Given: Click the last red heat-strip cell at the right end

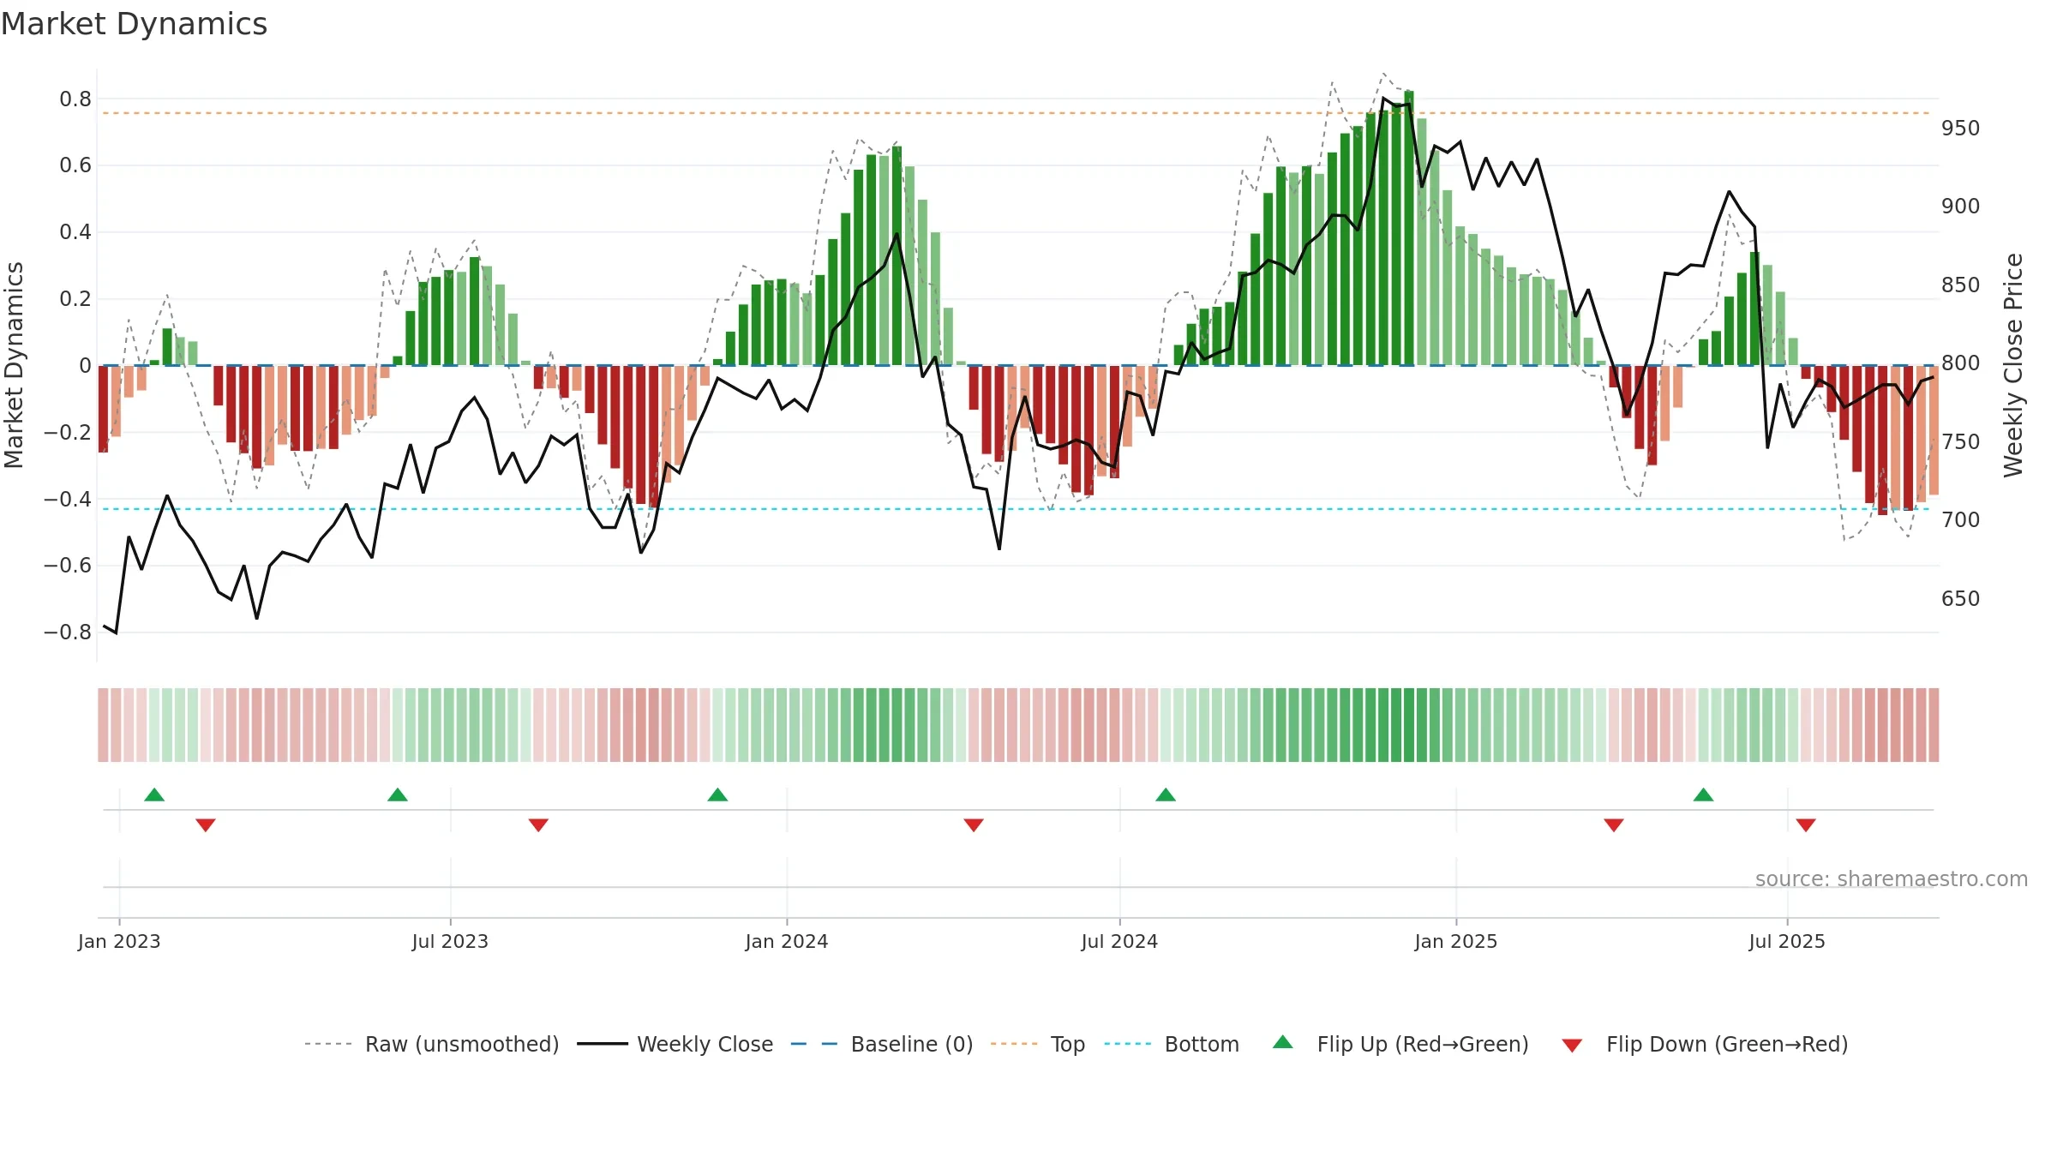Looking at the screenshot, I should [1934, 725].
